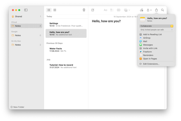Viewport: 181px width, 121px height.
Task: Open the Settings note
Action: click(66, 24)
